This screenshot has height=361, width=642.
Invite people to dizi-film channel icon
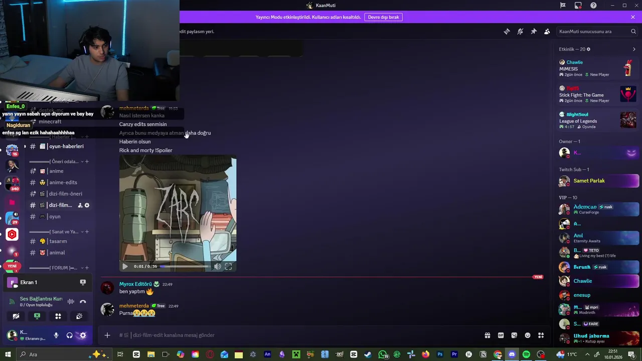point(80,205)
